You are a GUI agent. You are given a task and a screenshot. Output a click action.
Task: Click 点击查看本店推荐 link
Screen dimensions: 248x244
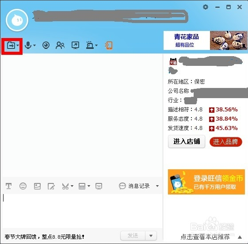(x=205, y=237)
